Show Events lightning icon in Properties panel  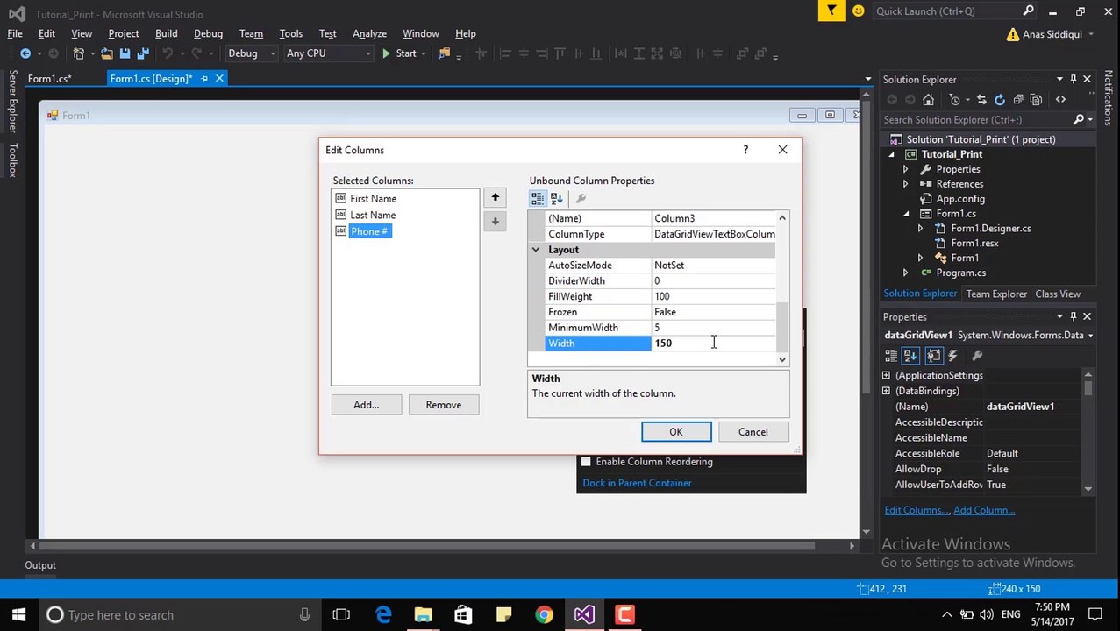point(952,355)
